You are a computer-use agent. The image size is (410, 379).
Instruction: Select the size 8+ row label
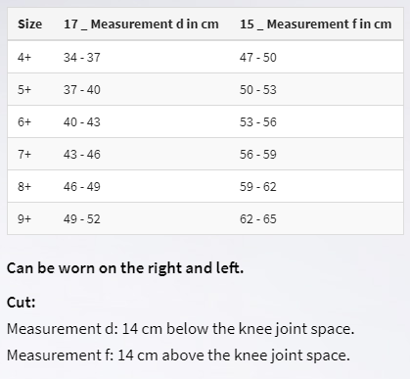point(24,187)
